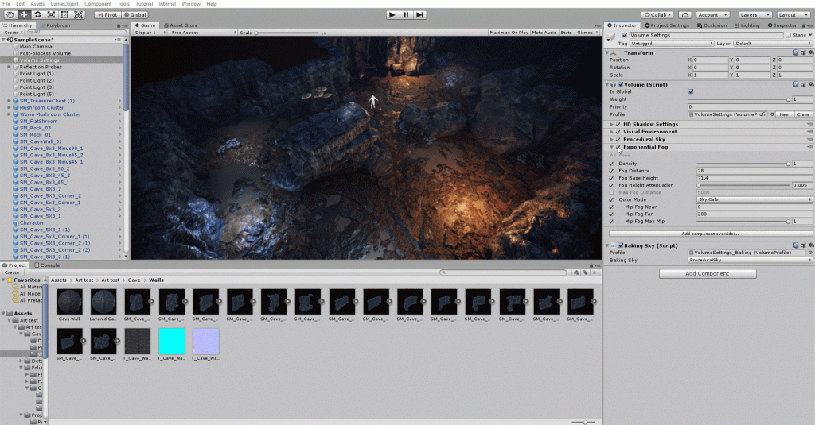Click Project save search star icon
Screen dimensions: 815x425
click(595, 272)
